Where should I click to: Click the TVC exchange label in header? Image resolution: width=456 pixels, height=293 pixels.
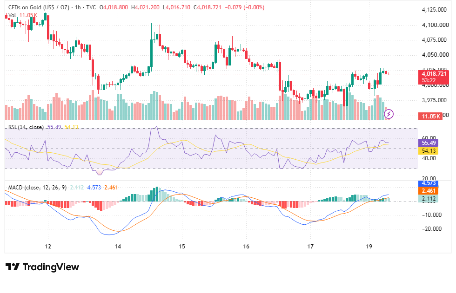pyautogui.click(x=91, y=7)
